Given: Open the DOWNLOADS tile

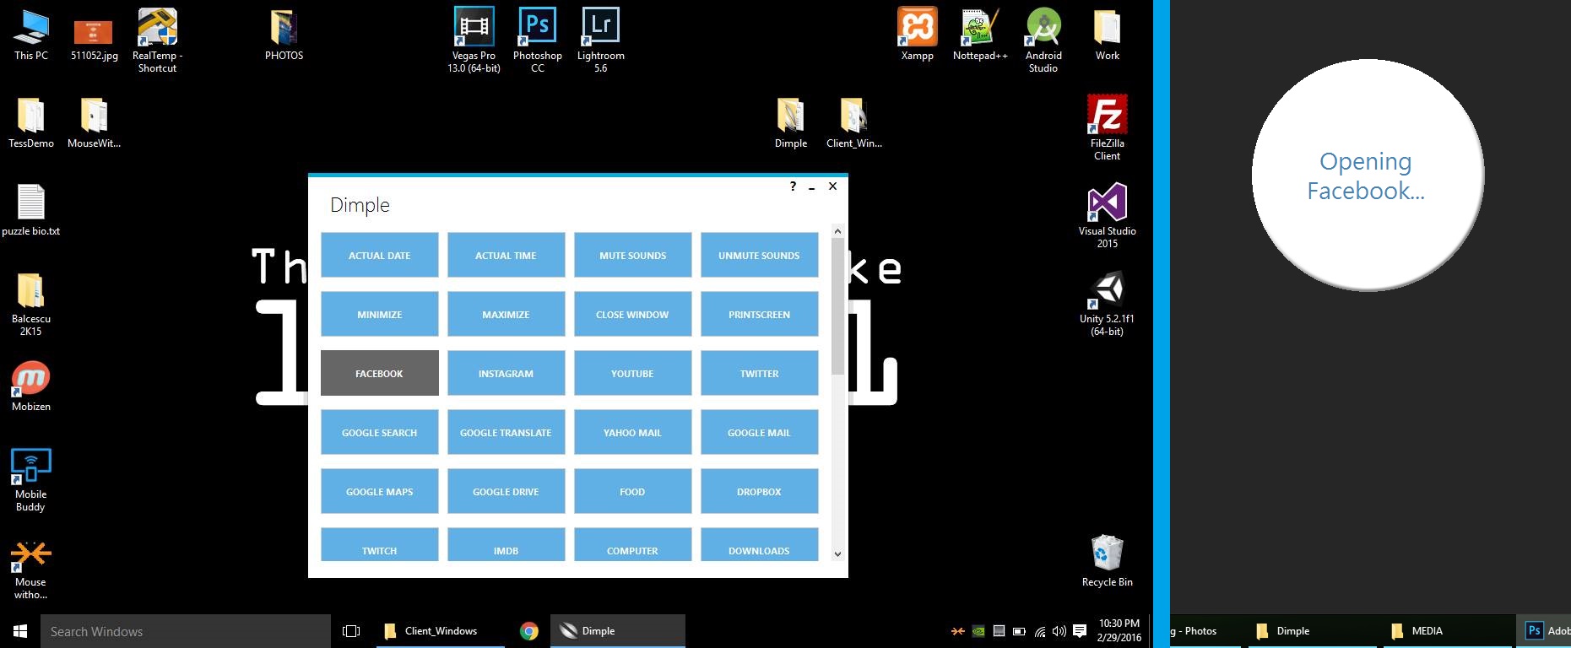Looking at the screenshot, I should pyautogui.click(x=759, y=544).
